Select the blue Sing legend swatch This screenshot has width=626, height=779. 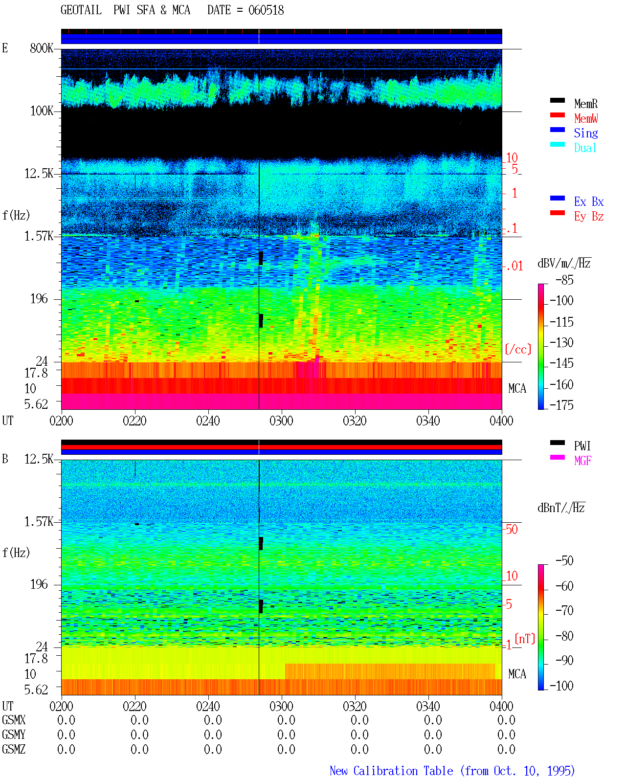pyautogui.click(x=558, y=130)
